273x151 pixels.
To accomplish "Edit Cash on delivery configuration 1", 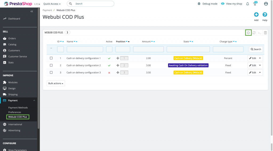I will click(x=253, y=58).
